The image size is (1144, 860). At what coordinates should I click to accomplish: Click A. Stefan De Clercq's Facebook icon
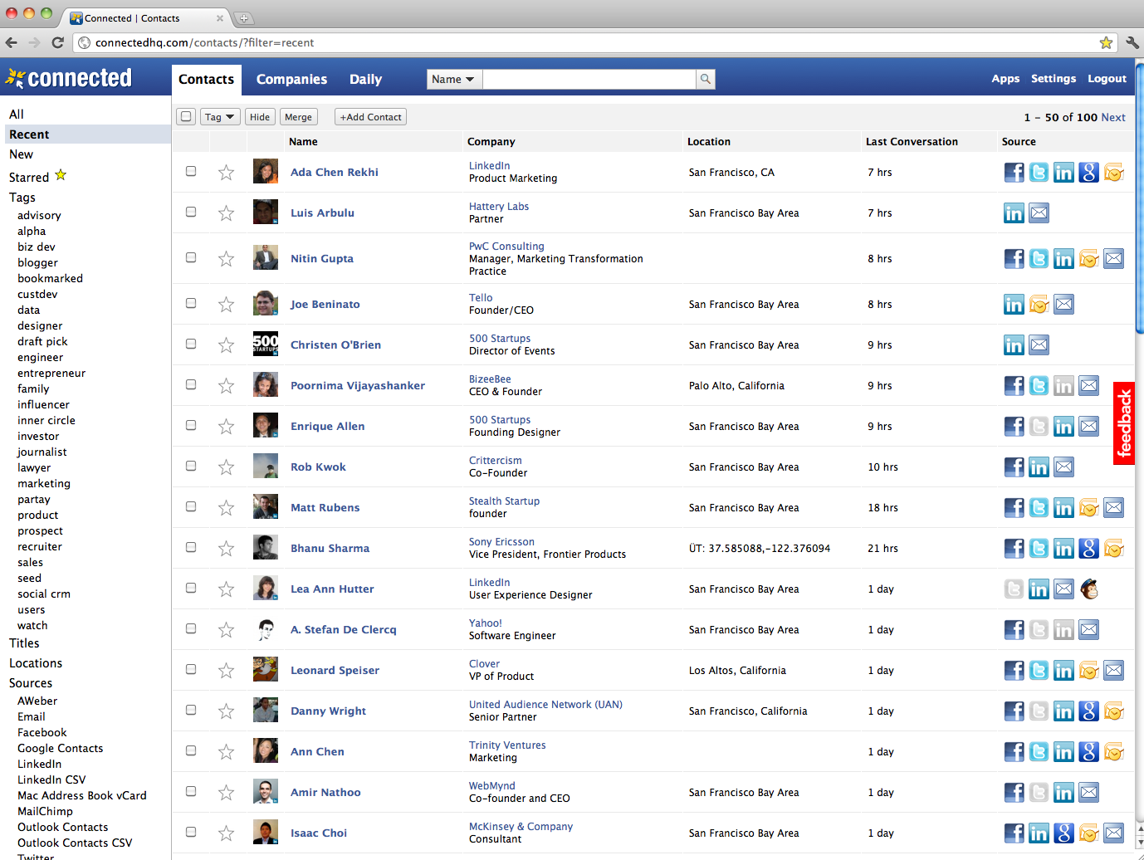pyautogui.click(x=1014, y=629)
